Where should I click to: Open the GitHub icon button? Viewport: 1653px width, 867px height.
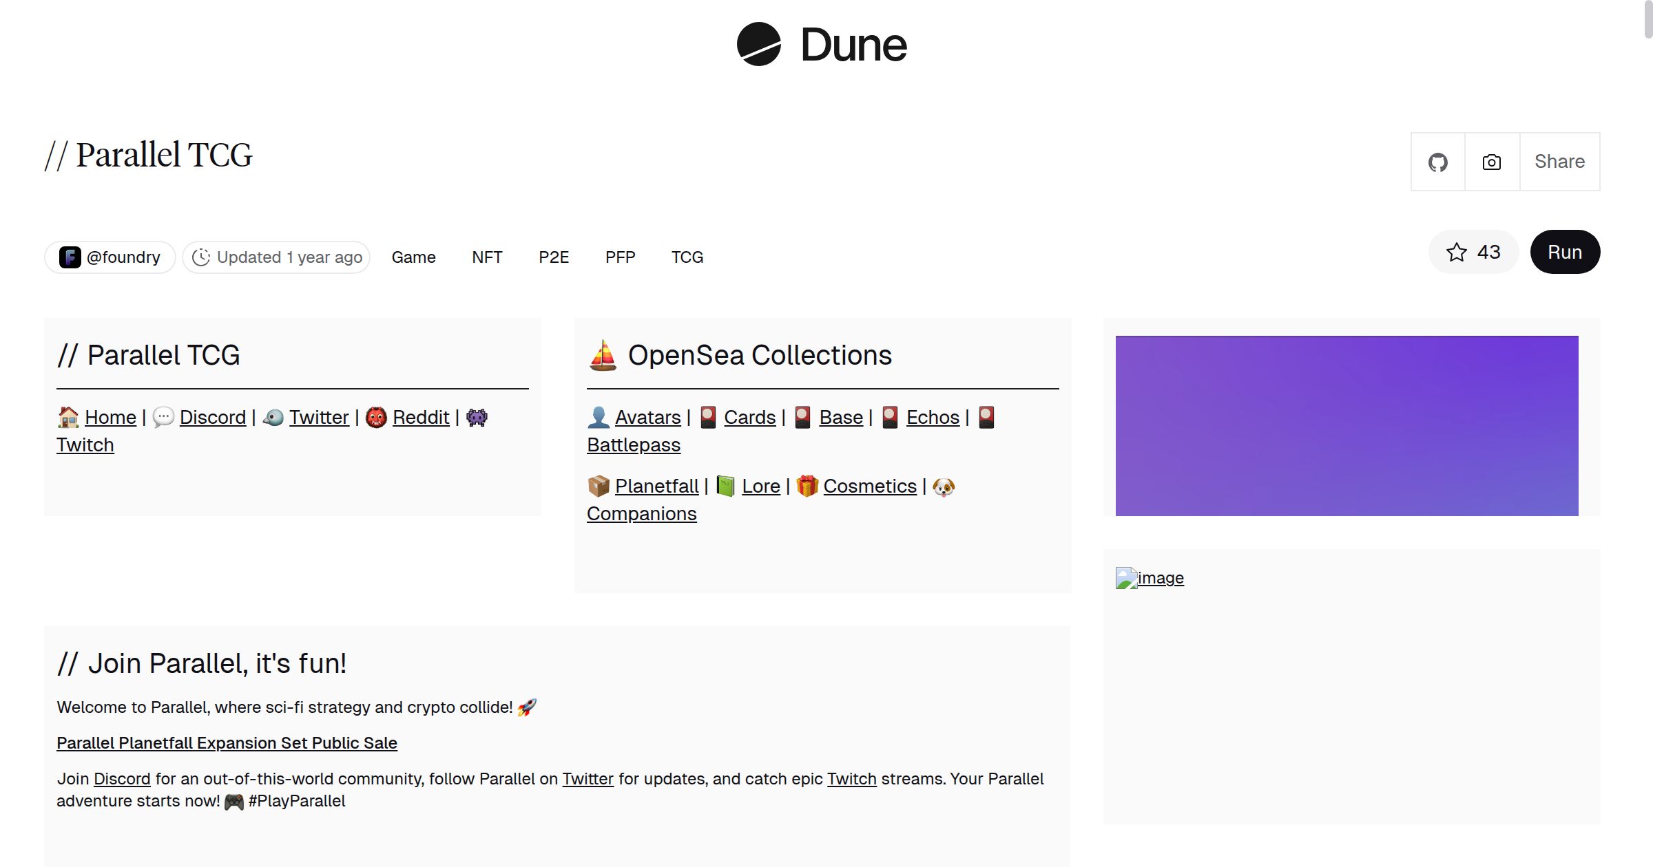click(1437, 162)
